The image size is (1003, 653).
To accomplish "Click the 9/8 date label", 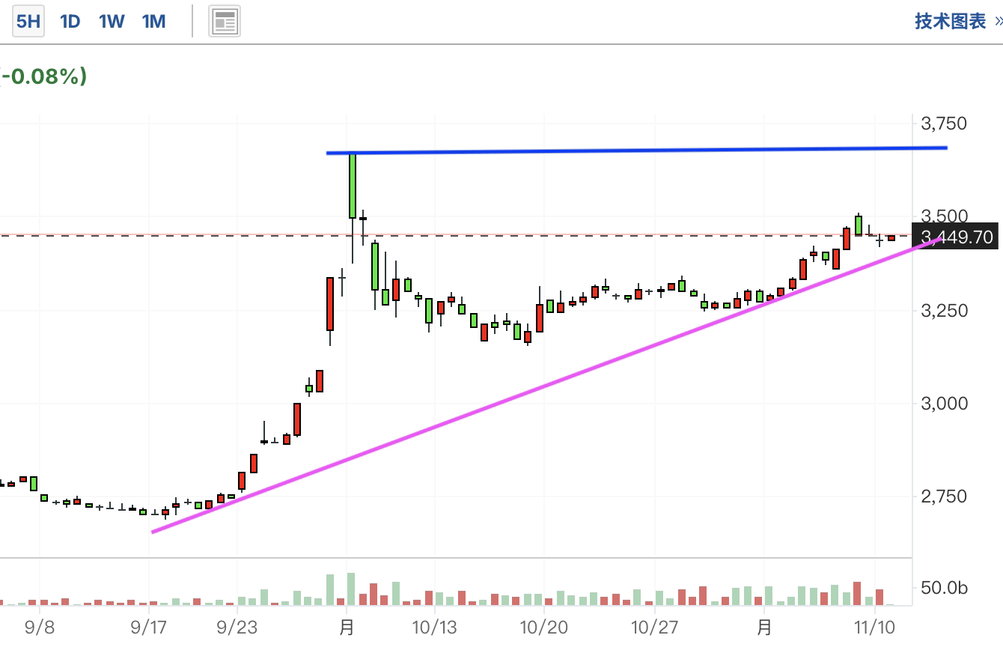I will coord(40,626).
